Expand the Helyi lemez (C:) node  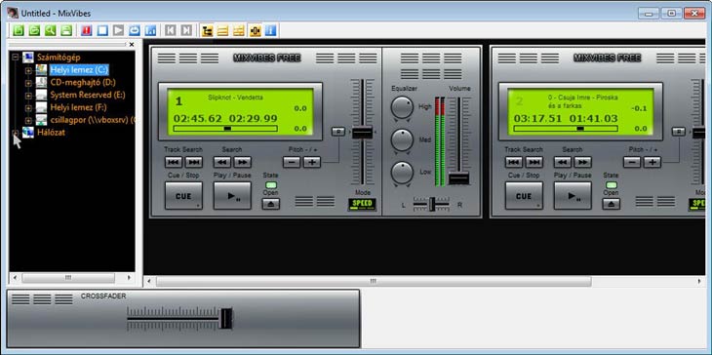click(28, 70)
